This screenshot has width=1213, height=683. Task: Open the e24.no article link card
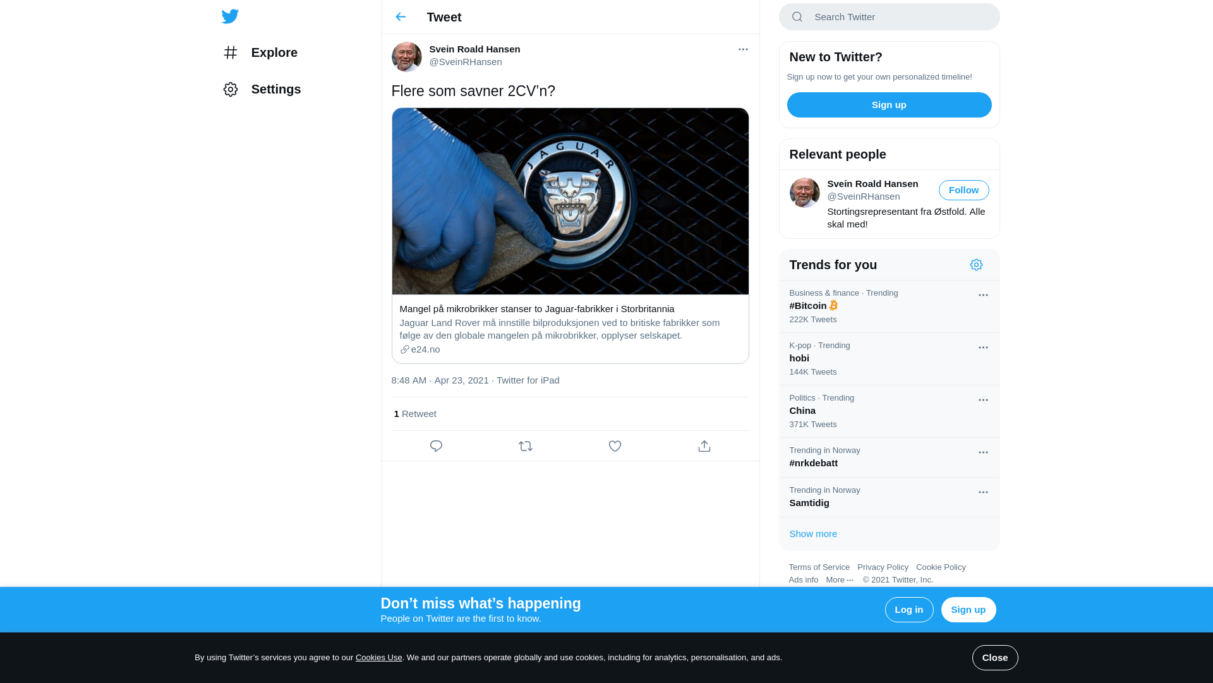[570, 329]
